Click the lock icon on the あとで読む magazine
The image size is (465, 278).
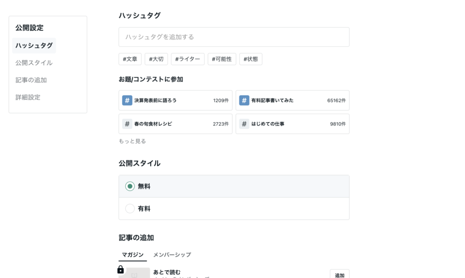coord(120,269)
